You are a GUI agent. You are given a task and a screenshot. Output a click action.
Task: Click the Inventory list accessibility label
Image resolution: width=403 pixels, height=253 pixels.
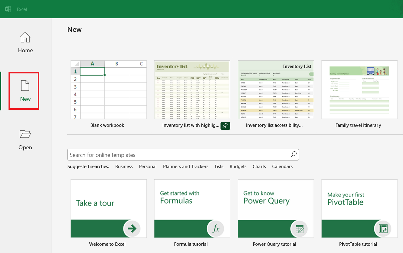[x=274, y=125]
